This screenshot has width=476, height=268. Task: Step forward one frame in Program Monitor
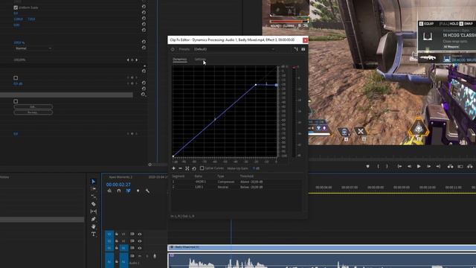point(428,167)
